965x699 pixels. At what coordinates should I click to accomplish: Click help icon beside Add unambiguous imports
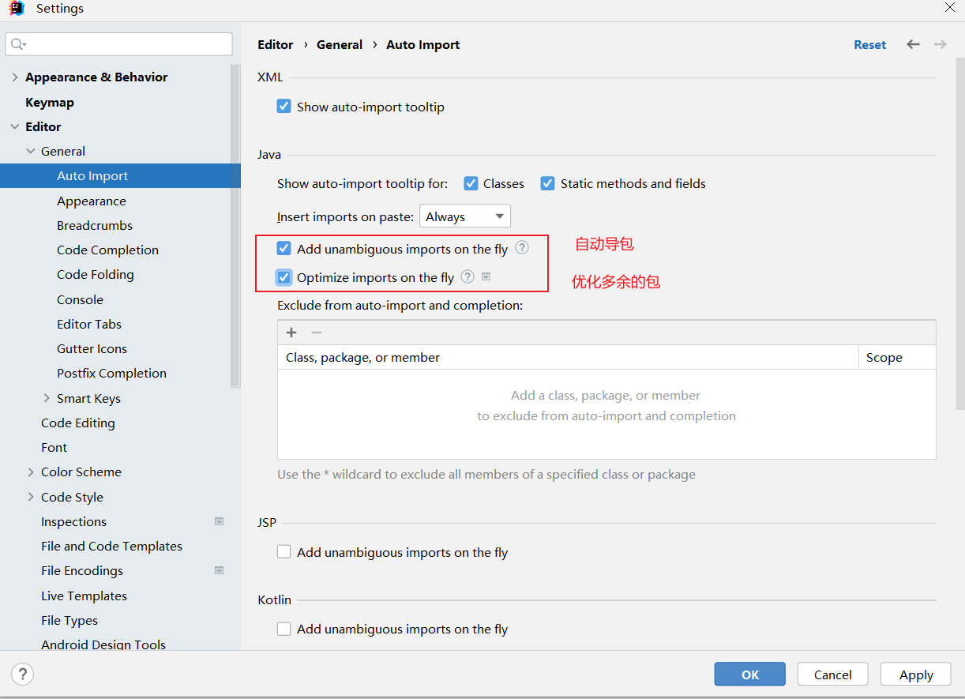pyautogui.click(x=522, y=248)
